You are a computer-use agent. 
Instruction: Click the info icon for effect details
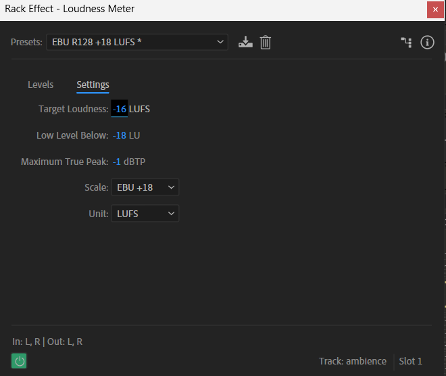click(427, 43)
